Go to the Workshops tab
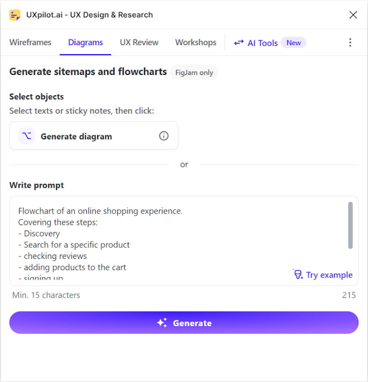The image size is (368, 382). [196, 42]
